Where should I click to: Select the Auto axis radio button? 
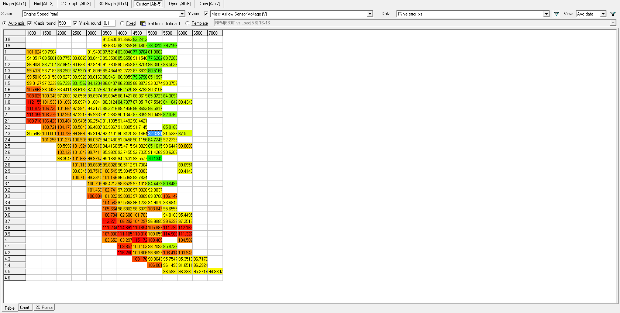tap(4, 23)
